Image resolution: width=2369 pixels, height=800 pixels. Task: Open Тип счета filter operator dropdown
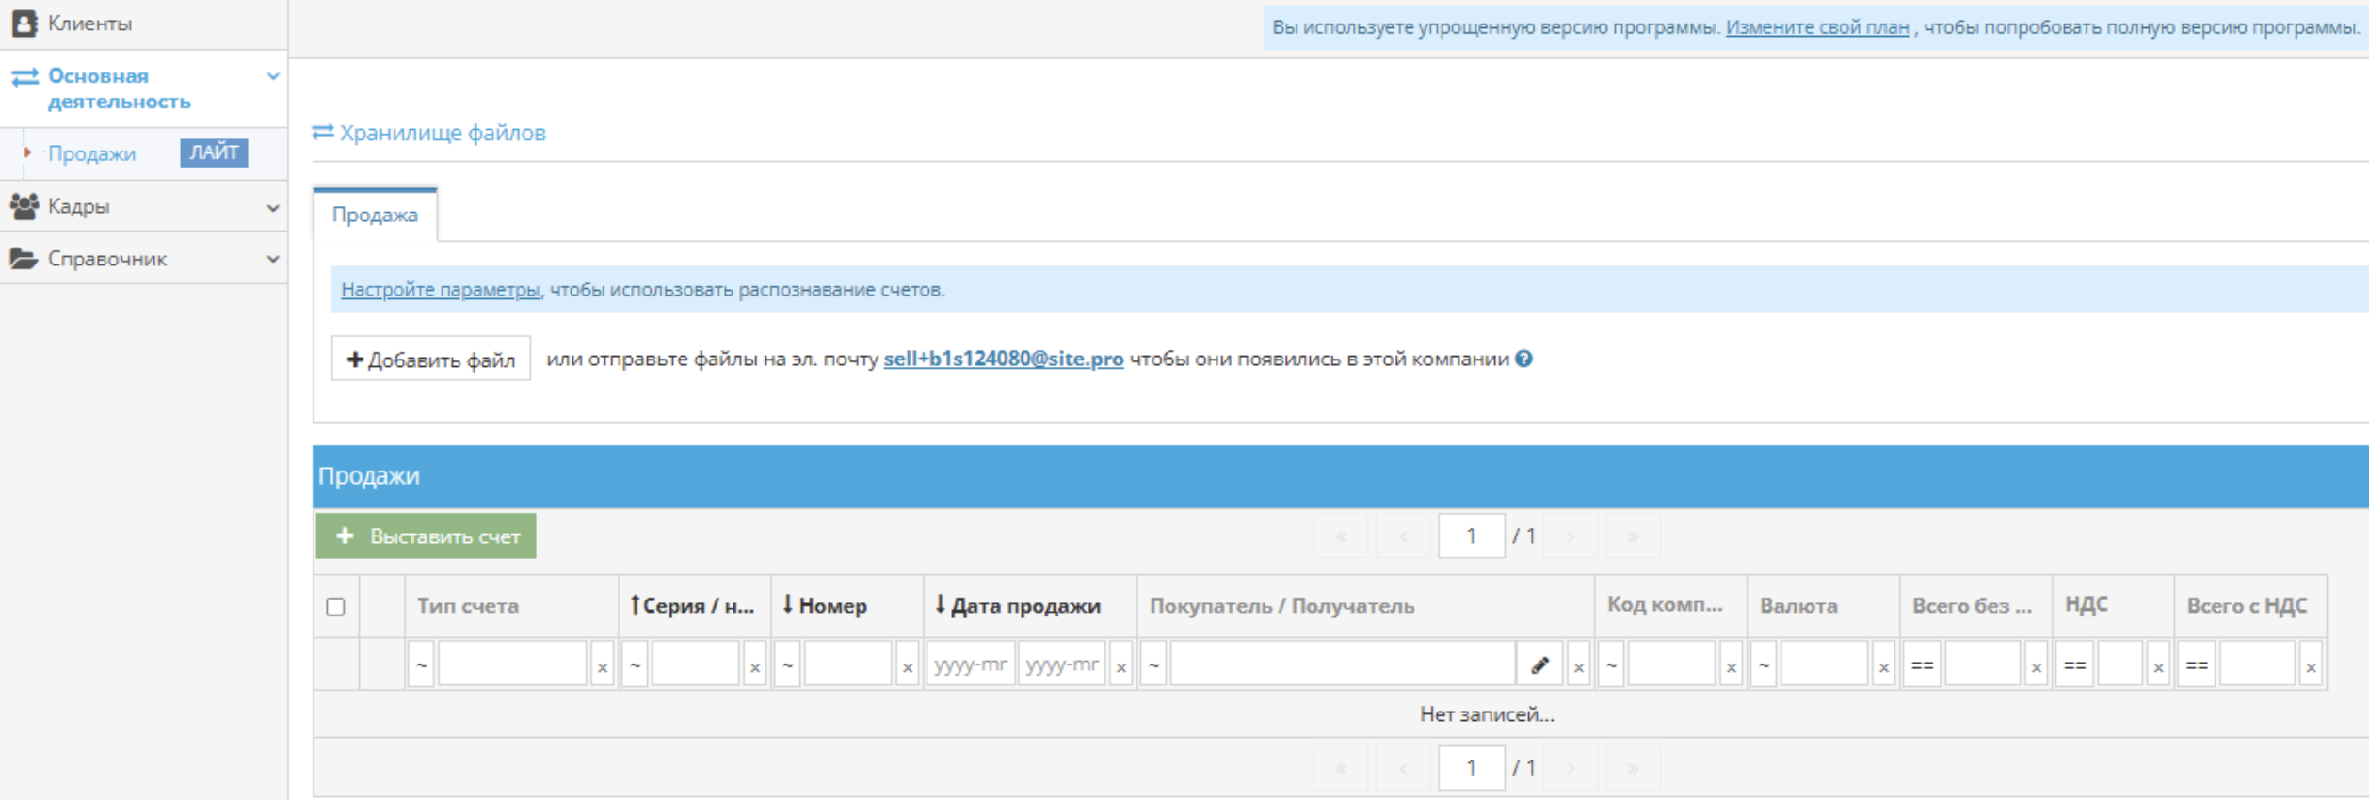click(x=422, y=665)
